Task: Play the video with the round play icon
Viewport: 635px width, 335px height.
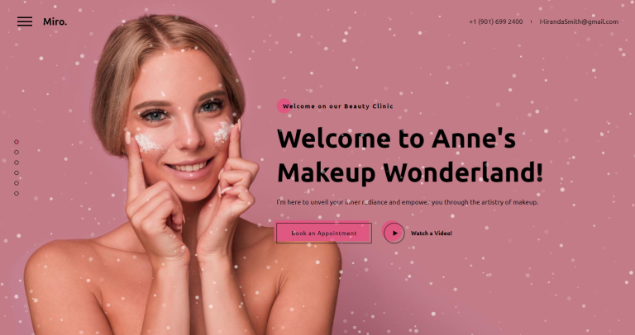Action: [x=394, y=233]
